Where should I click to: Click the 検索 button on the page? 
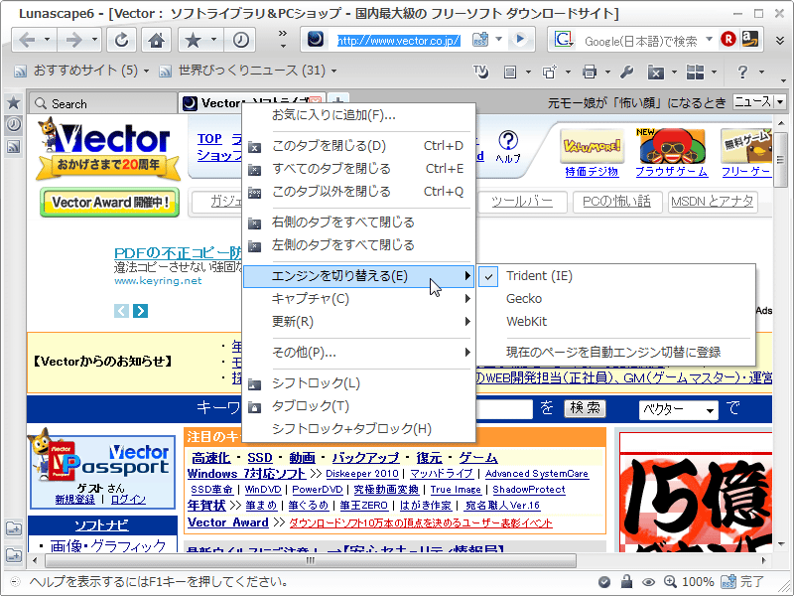click(585, 408)
